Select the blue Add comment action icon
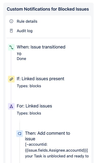 [20, 133]
